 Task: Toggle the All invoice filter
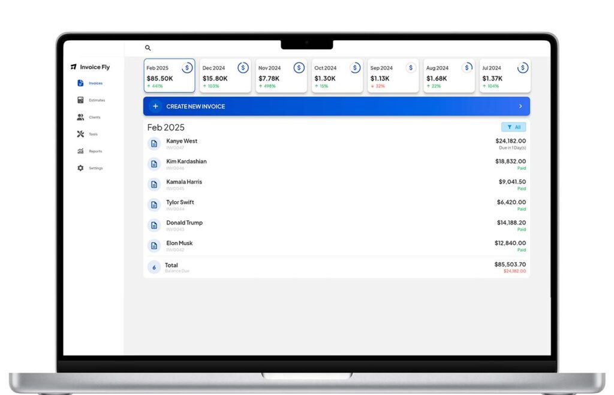point(513,127)
